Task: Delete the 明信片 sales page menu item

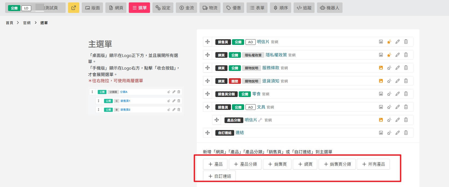Action: coord(406,42)
